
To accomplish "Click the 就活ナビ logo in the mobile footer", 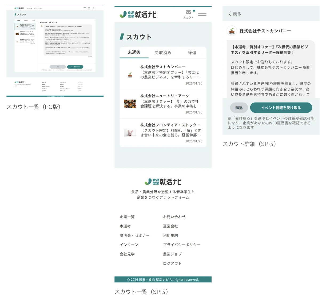I will [163, 182].
